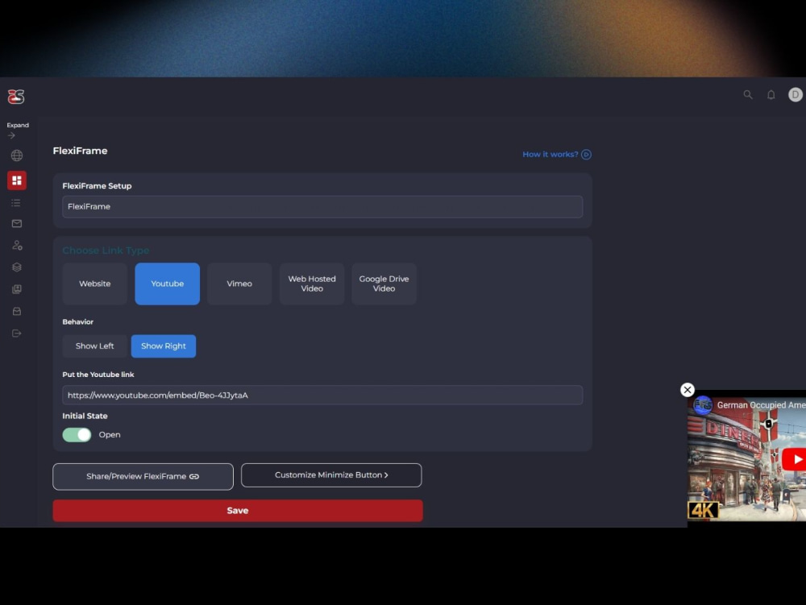Select the Vimeo link type

(x=239, y=284)
